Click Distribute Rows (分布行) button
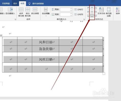Image resolution: width=121 pixels, height=101 pixels. pyautogui.click(x=79, y=9)
